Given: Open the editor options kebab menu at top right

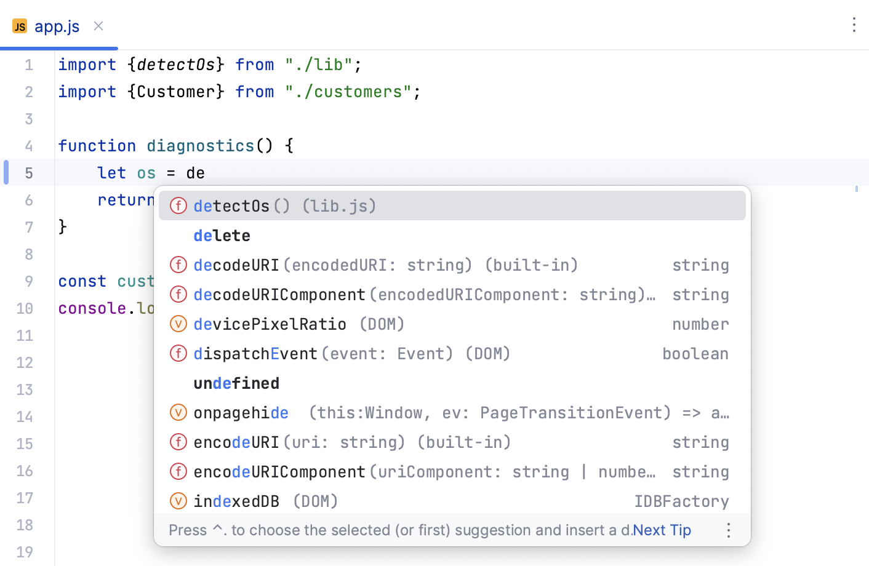Looking at the screenshot, I should tap(854, 25).
